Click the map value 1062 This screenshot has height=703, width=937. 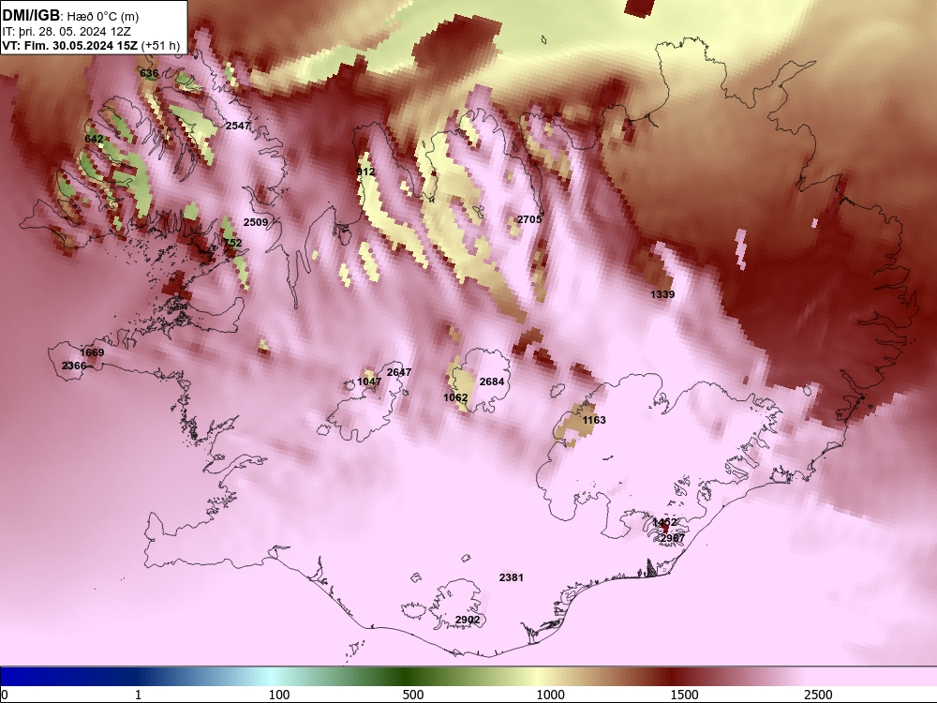coord(455,397)
